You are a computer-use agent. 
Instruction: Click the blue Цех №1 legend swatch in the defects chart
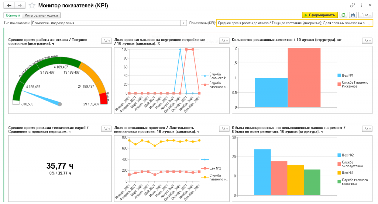point(339,75)
